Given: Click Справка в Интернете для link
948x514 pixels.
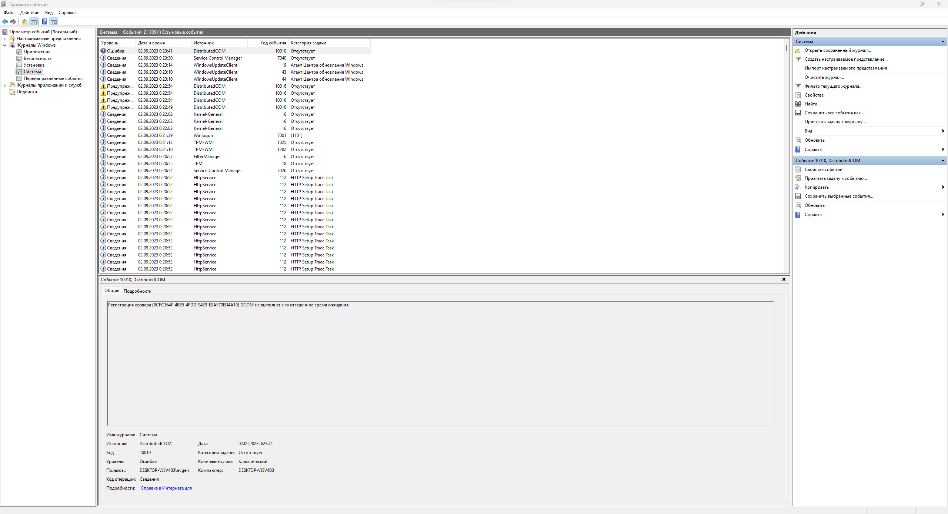Looking at the screenshot, I should point(166,488).
